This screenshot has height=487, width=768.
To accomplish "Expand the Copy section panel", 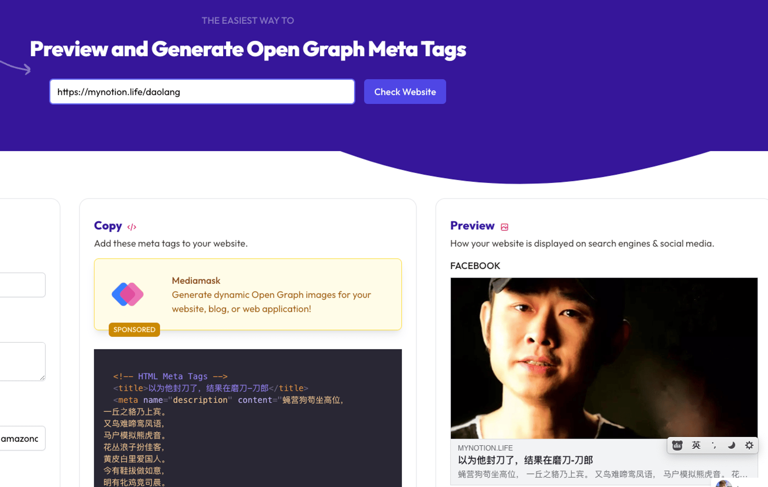I will [132, 226].
